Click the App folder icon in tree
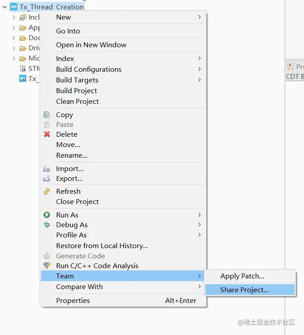304x335 pixels. (x=23, y=28)
